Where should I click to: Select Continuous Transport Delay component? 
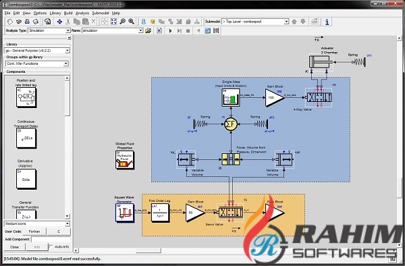(26, 138)
